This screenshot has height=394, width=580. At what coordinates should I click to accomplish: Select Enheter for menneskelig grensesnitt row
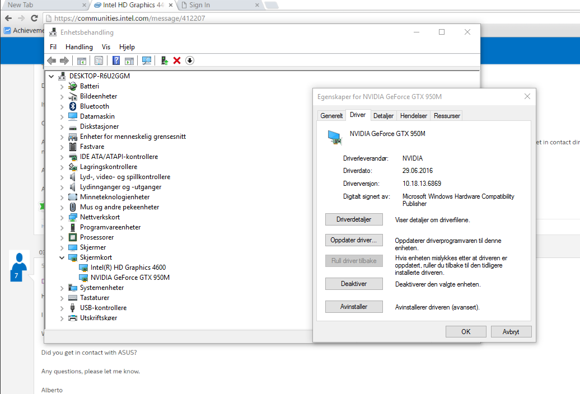(x=133, y=137)
